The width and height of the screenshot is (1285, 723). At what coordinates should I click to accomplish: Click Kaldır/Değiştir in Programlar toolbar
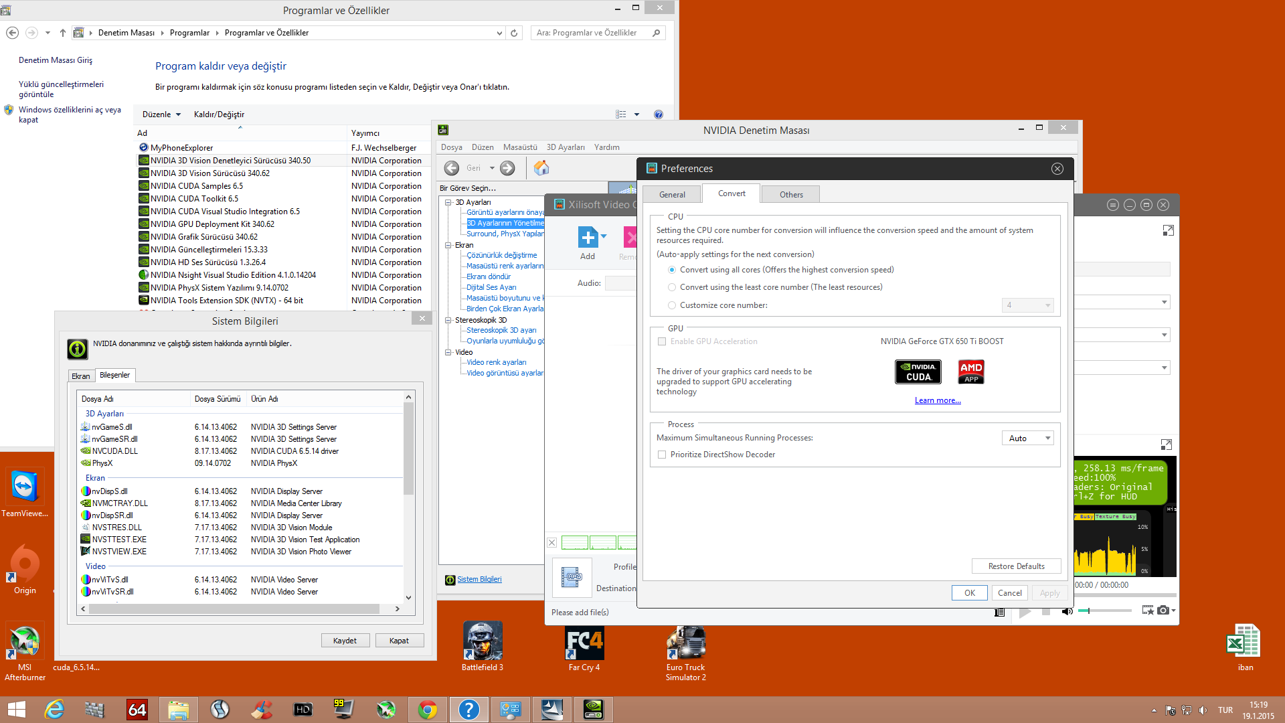[219, 114]
